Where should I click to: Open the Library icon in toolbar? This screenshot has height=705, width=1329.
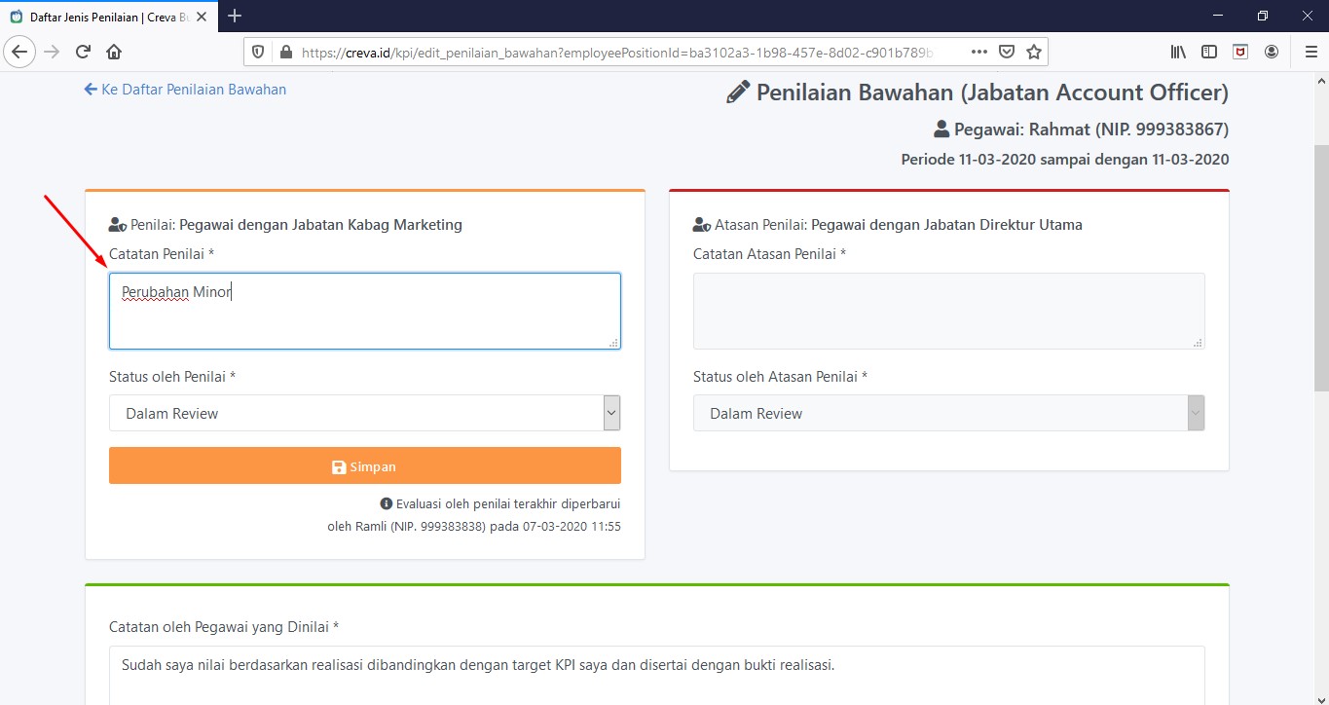1178,52
